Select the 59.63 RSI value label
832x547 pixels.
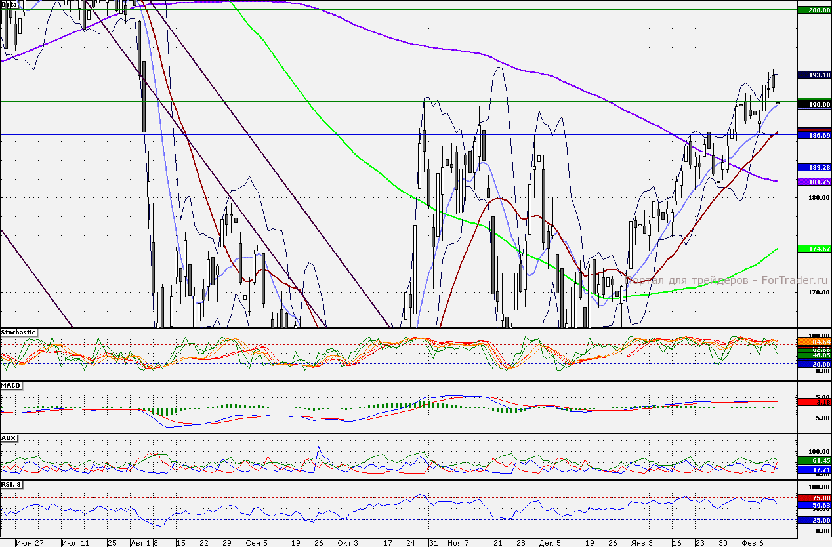tap(814, 506)
